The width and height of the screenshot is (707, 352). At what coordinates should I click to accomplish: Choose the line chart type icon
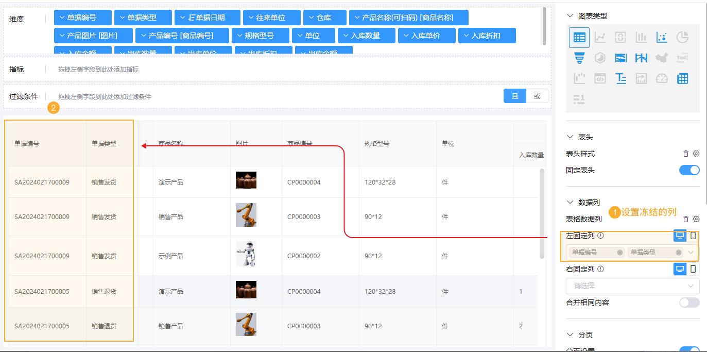(x=600, y=37)
